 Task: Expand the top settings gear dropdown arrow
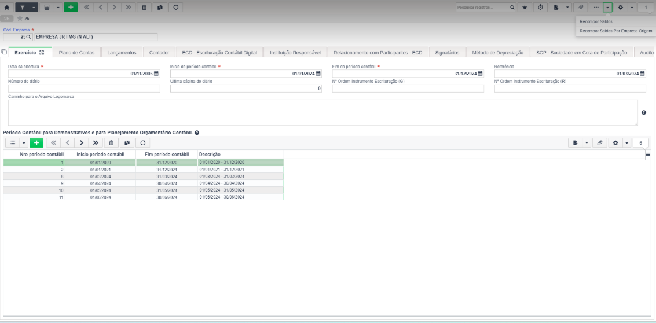pos(631,7)
